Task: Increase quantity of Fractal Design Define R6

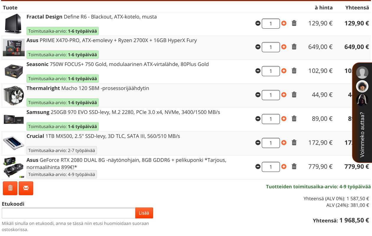Action: [284, 23]
